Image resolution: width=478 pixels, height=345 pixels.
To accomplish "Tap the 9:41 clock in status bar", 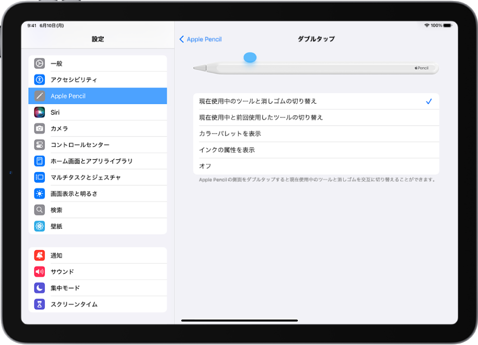I will click(32, 25).
